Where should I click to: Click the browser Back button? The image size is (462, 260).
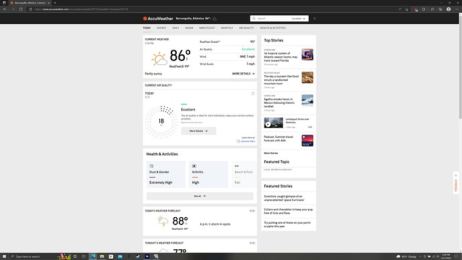(5, 9)
